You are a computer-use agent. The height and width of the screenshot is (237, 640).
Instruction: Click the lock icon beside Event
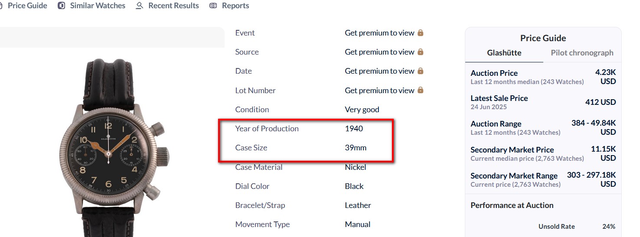pyautogui.click(x=420, y=33)
